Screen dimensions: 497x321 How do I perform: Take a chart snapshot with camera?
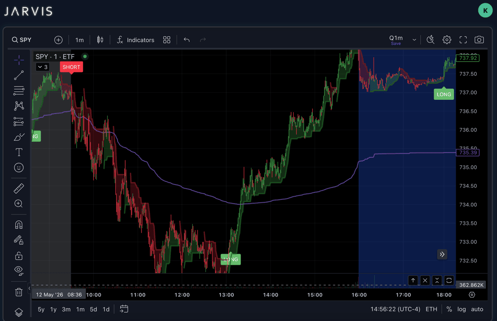click(479, 40)
